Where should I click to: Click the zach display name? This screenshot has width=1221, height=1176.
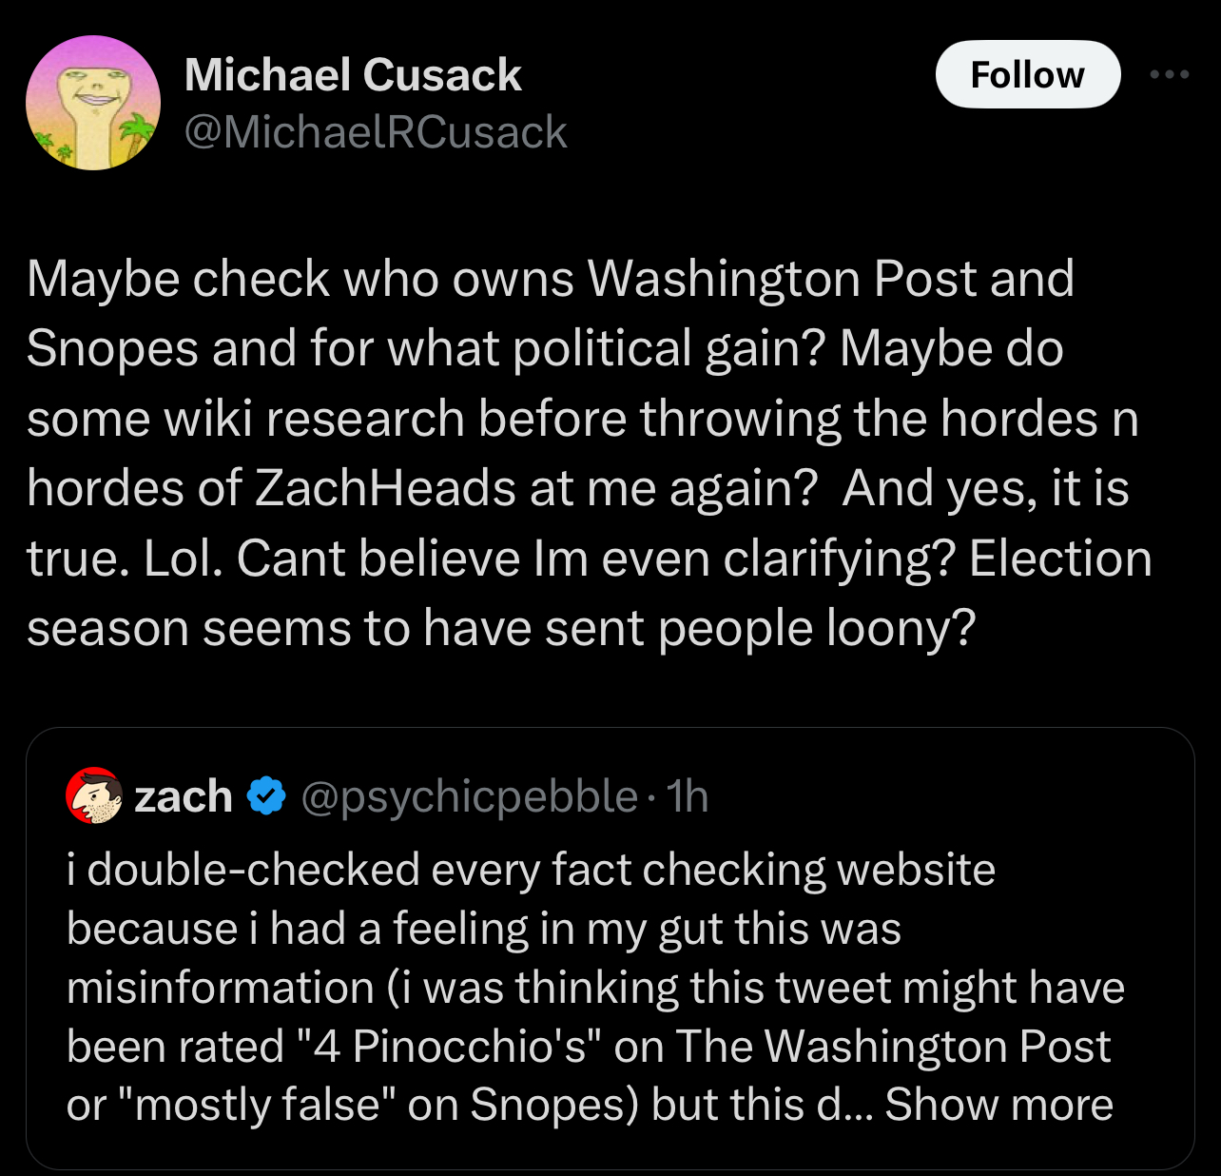point(184,795)
